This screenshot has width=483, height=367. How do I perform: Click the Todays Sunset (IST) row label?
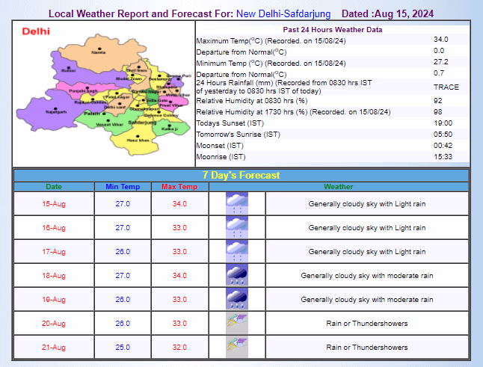(x=230, y=123)
